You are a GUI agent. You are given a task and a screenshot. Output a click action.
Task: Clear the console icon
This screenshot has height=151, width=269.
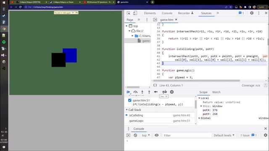(135, 135)
